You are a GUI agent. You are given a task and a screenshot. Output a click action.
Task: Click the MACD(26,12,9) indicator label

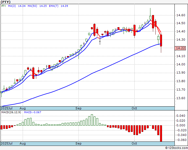[11, 112]
